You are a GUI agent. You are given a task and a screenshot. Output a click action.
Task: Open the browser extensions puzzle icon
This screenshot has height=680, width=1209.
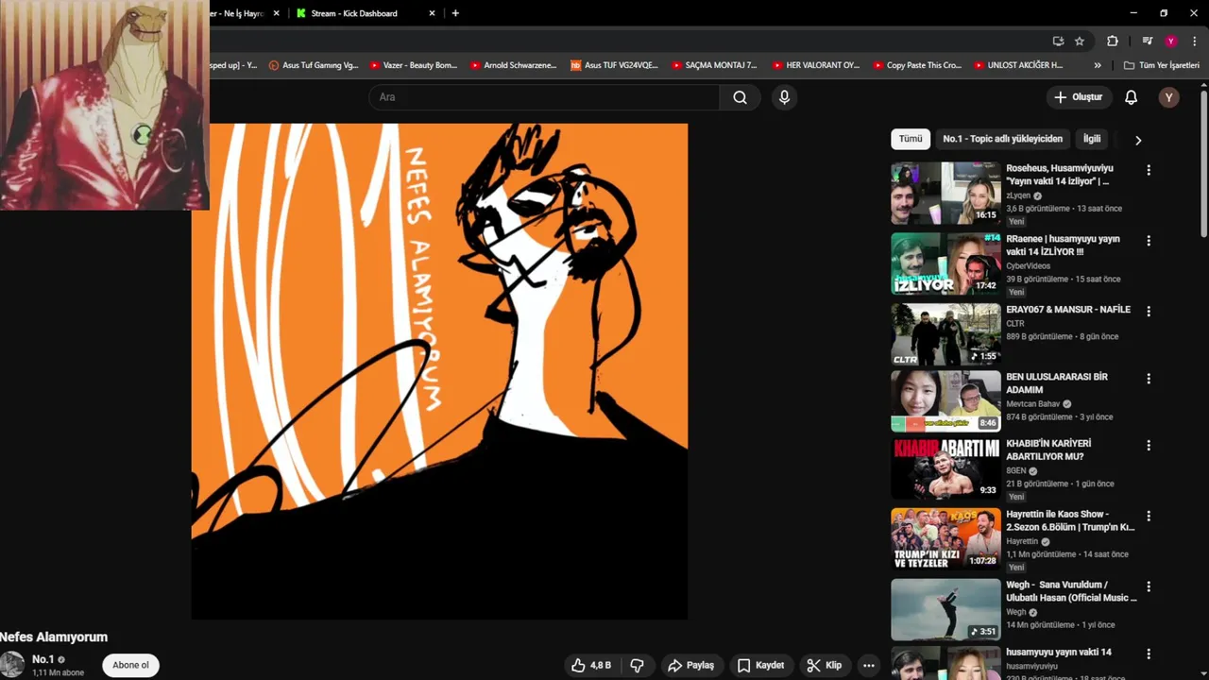click(x=1113, y=41)
